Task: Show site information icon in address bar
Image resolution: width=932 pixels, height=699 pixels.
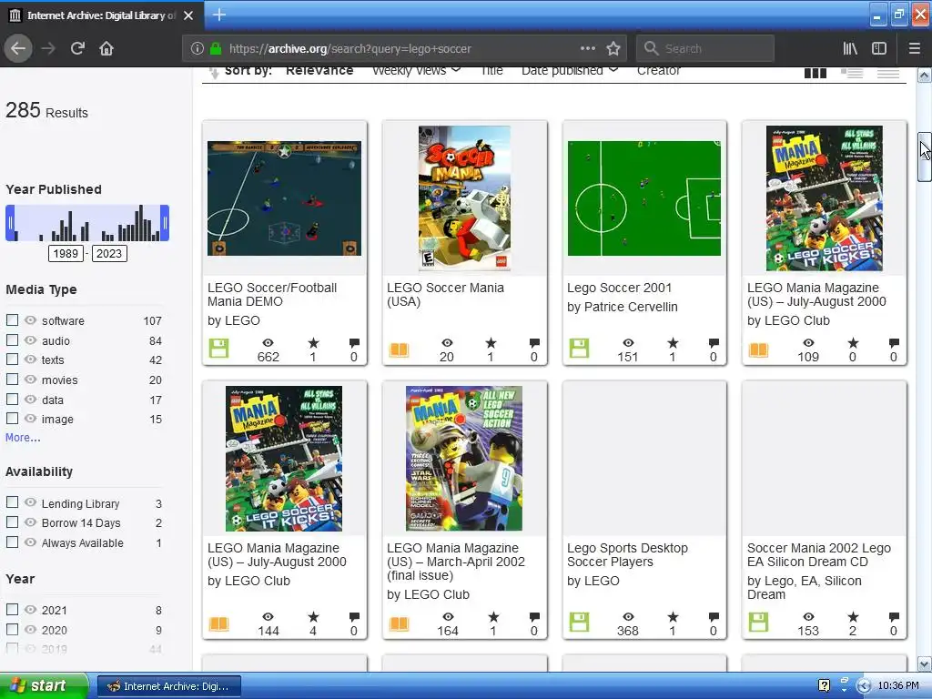Action: click(198, 49)
